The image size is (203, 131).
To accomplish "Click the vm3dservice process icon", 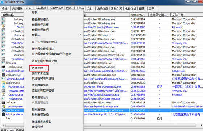I will pos(4,98).
